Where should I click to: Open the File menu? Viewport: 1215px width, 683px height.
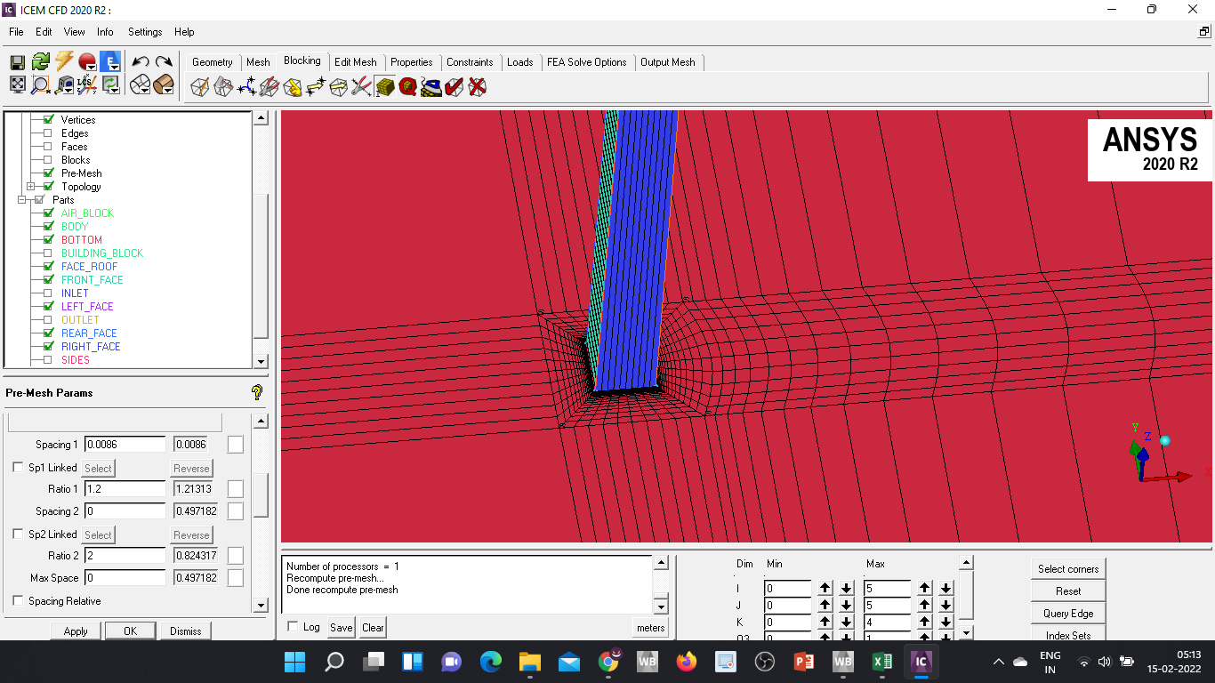[16, 32]
